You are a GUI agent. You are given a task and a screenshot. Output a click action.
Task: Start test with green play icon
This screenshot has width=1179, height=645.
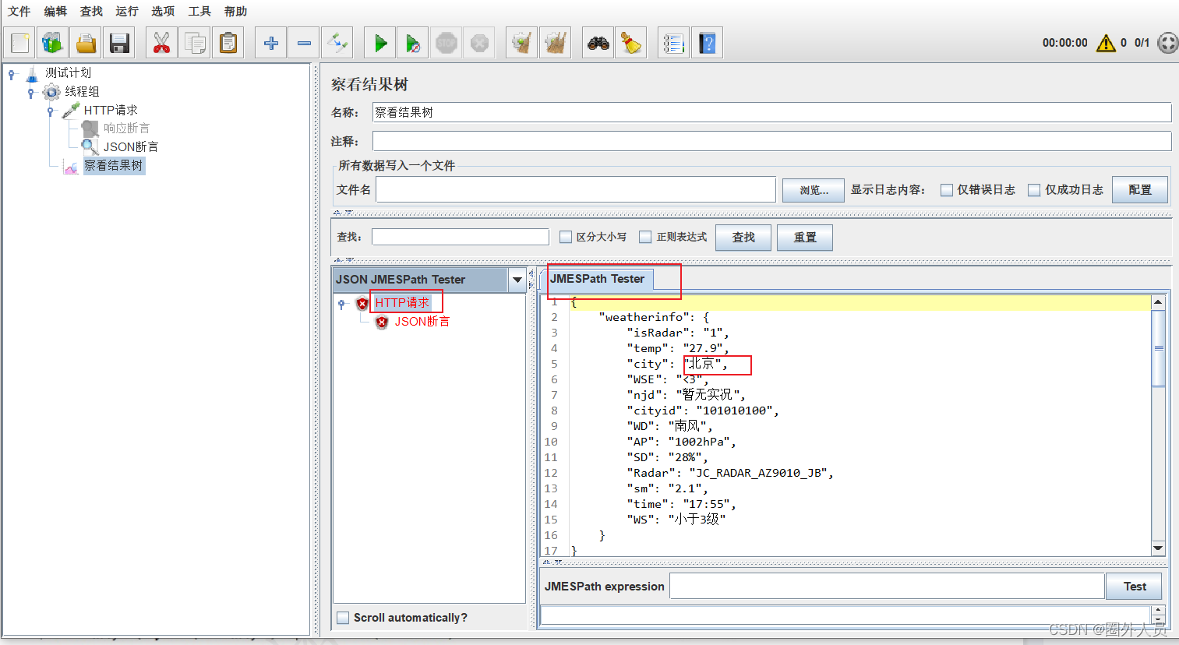point(380,43)
